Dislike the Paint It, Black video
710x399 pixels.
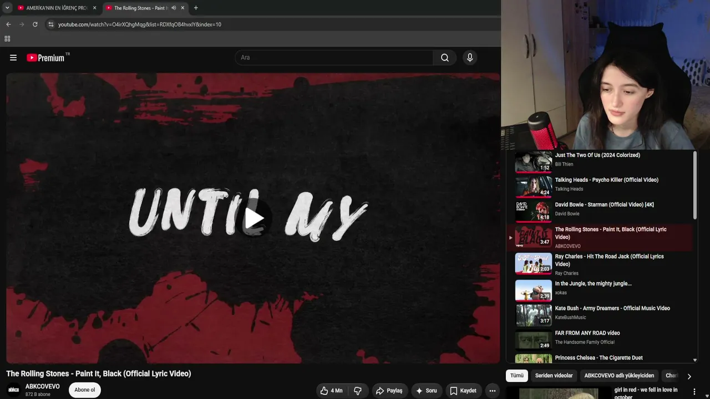[x=358, y=391]
